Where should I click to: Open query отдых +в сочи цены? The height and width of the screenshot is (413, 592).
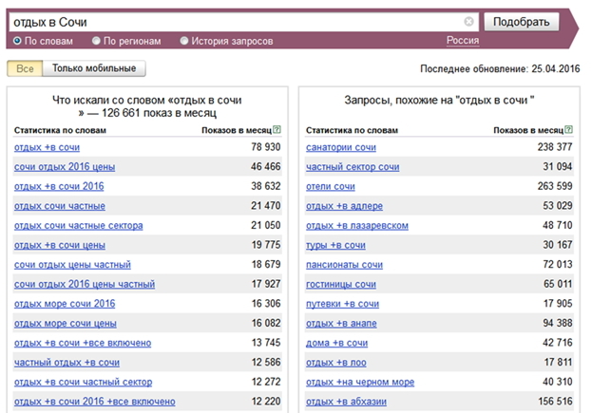(60, 245)
